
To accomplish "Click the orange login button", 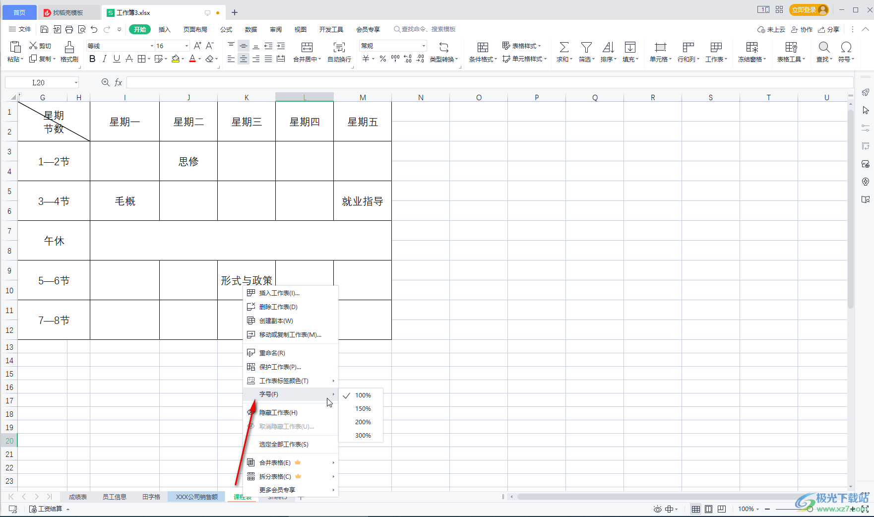I will point(809,10).
